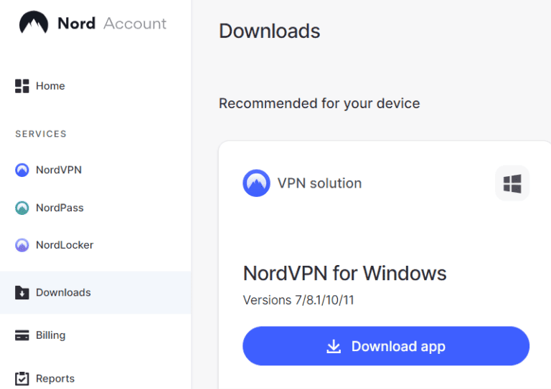Navigate to the Reports section
Image resolution: width=551 pixels, height=389 pixels.
tap(55, 378)
